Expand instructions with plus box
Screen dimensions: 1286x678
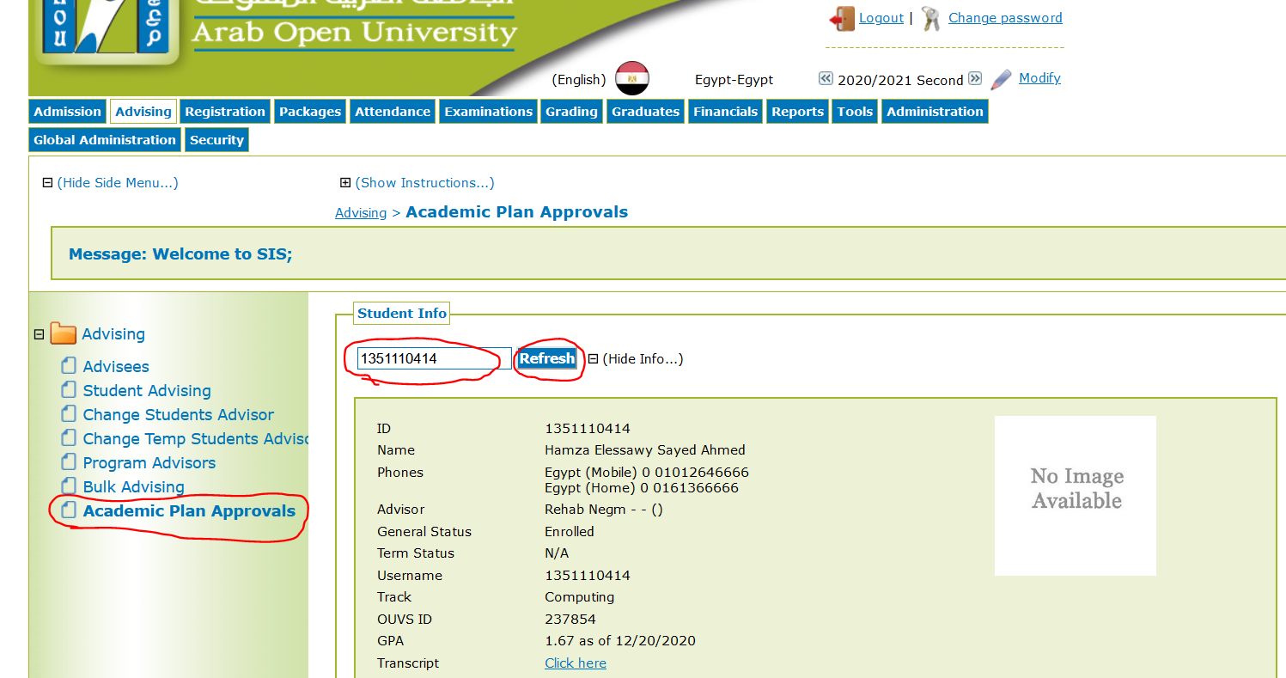coord(345,183)
